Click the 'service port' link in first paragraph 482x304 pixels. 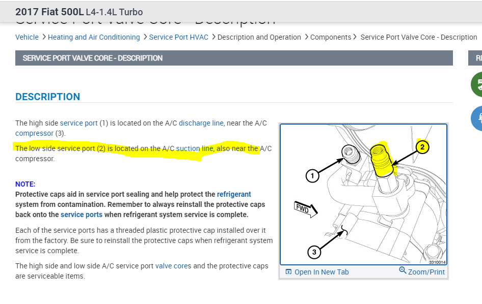coord(78,123)
